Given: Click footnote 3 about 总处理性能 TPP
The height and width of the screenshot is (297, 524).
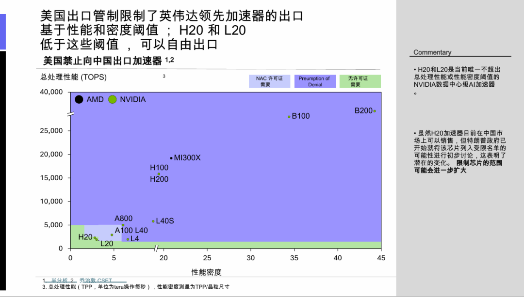Looking at the screenshot, I should pyautogui.click(x=136, y=287).
